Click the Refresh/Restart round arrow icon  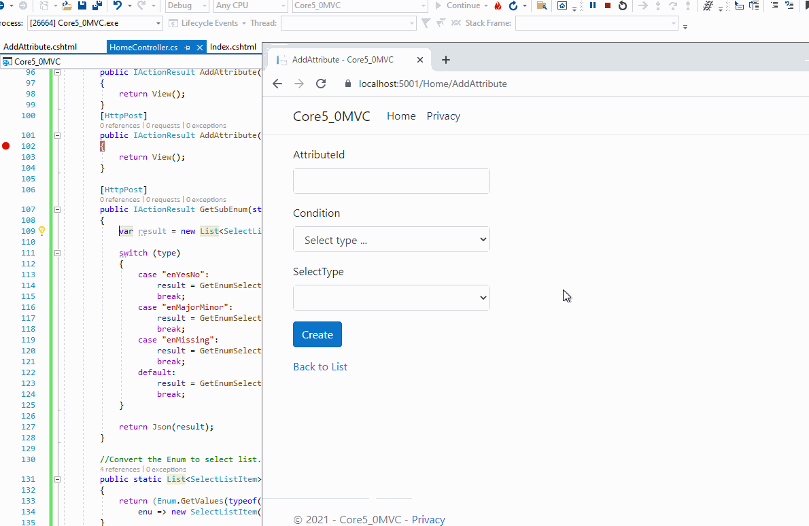(513, 5)
